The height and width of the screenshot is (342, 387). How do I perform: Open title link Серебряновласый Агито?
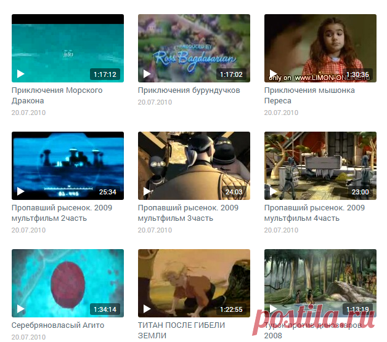tap(58, 325)
